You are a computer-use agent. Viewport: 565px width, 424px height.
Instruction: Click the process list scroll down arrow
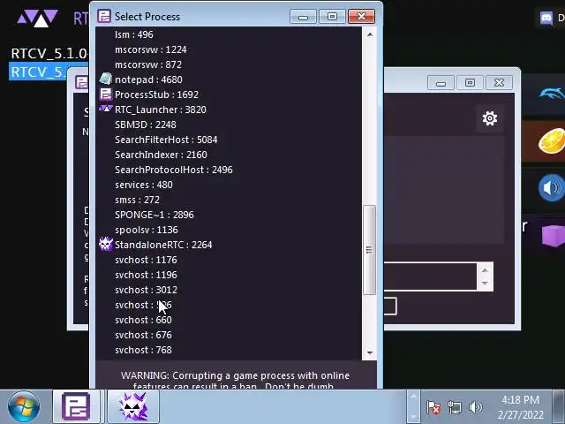[370, 353]
